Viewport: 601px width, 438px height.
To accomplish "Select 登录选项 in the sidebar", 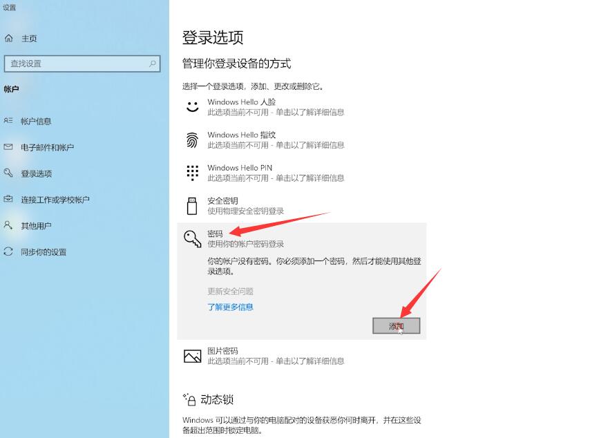I will coord(37,173).
